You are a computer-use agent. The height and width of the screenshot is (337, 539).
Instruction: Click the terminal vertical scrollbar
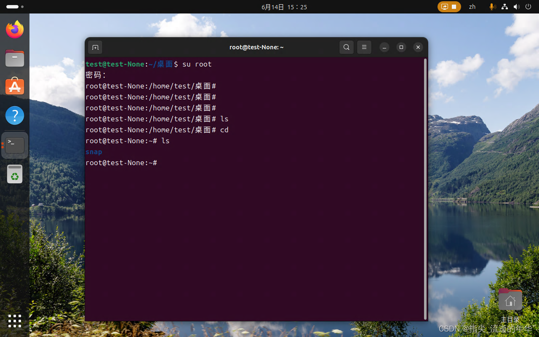(425, 189)
